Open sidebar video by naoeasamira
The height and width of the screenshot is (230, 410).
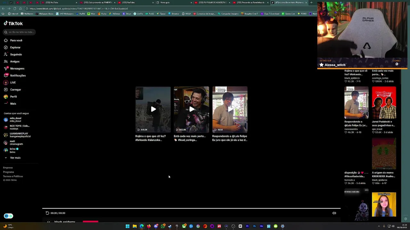pos(357,103)
